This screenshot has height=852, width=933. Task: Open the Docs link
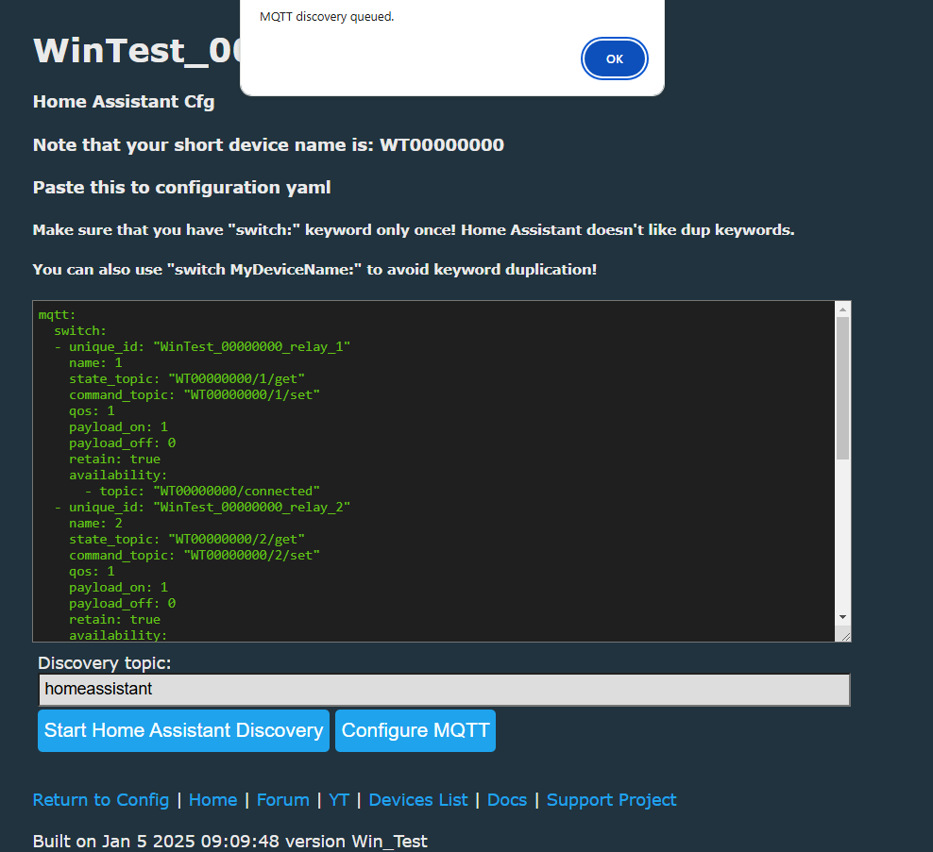[507, 800]
